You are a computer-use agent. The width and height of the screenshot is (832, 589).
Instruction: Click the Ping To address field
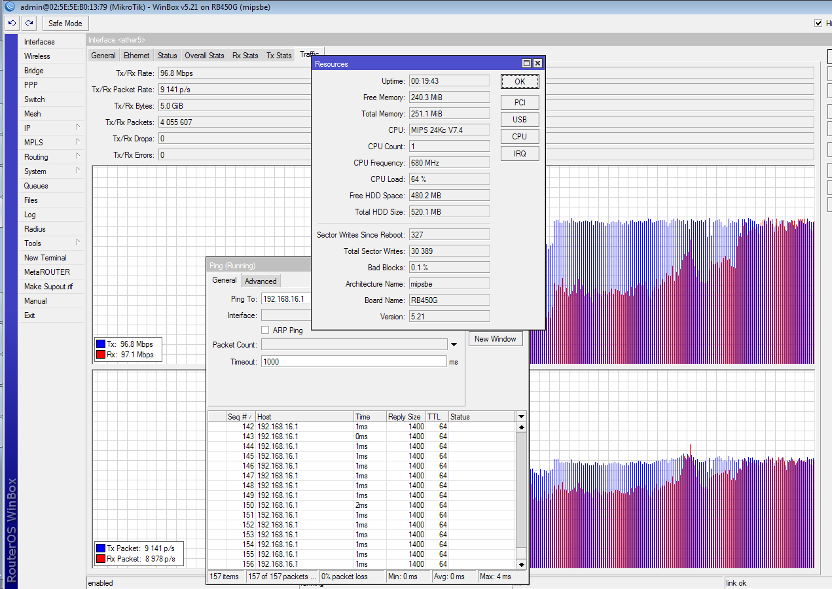click(285, 298)
